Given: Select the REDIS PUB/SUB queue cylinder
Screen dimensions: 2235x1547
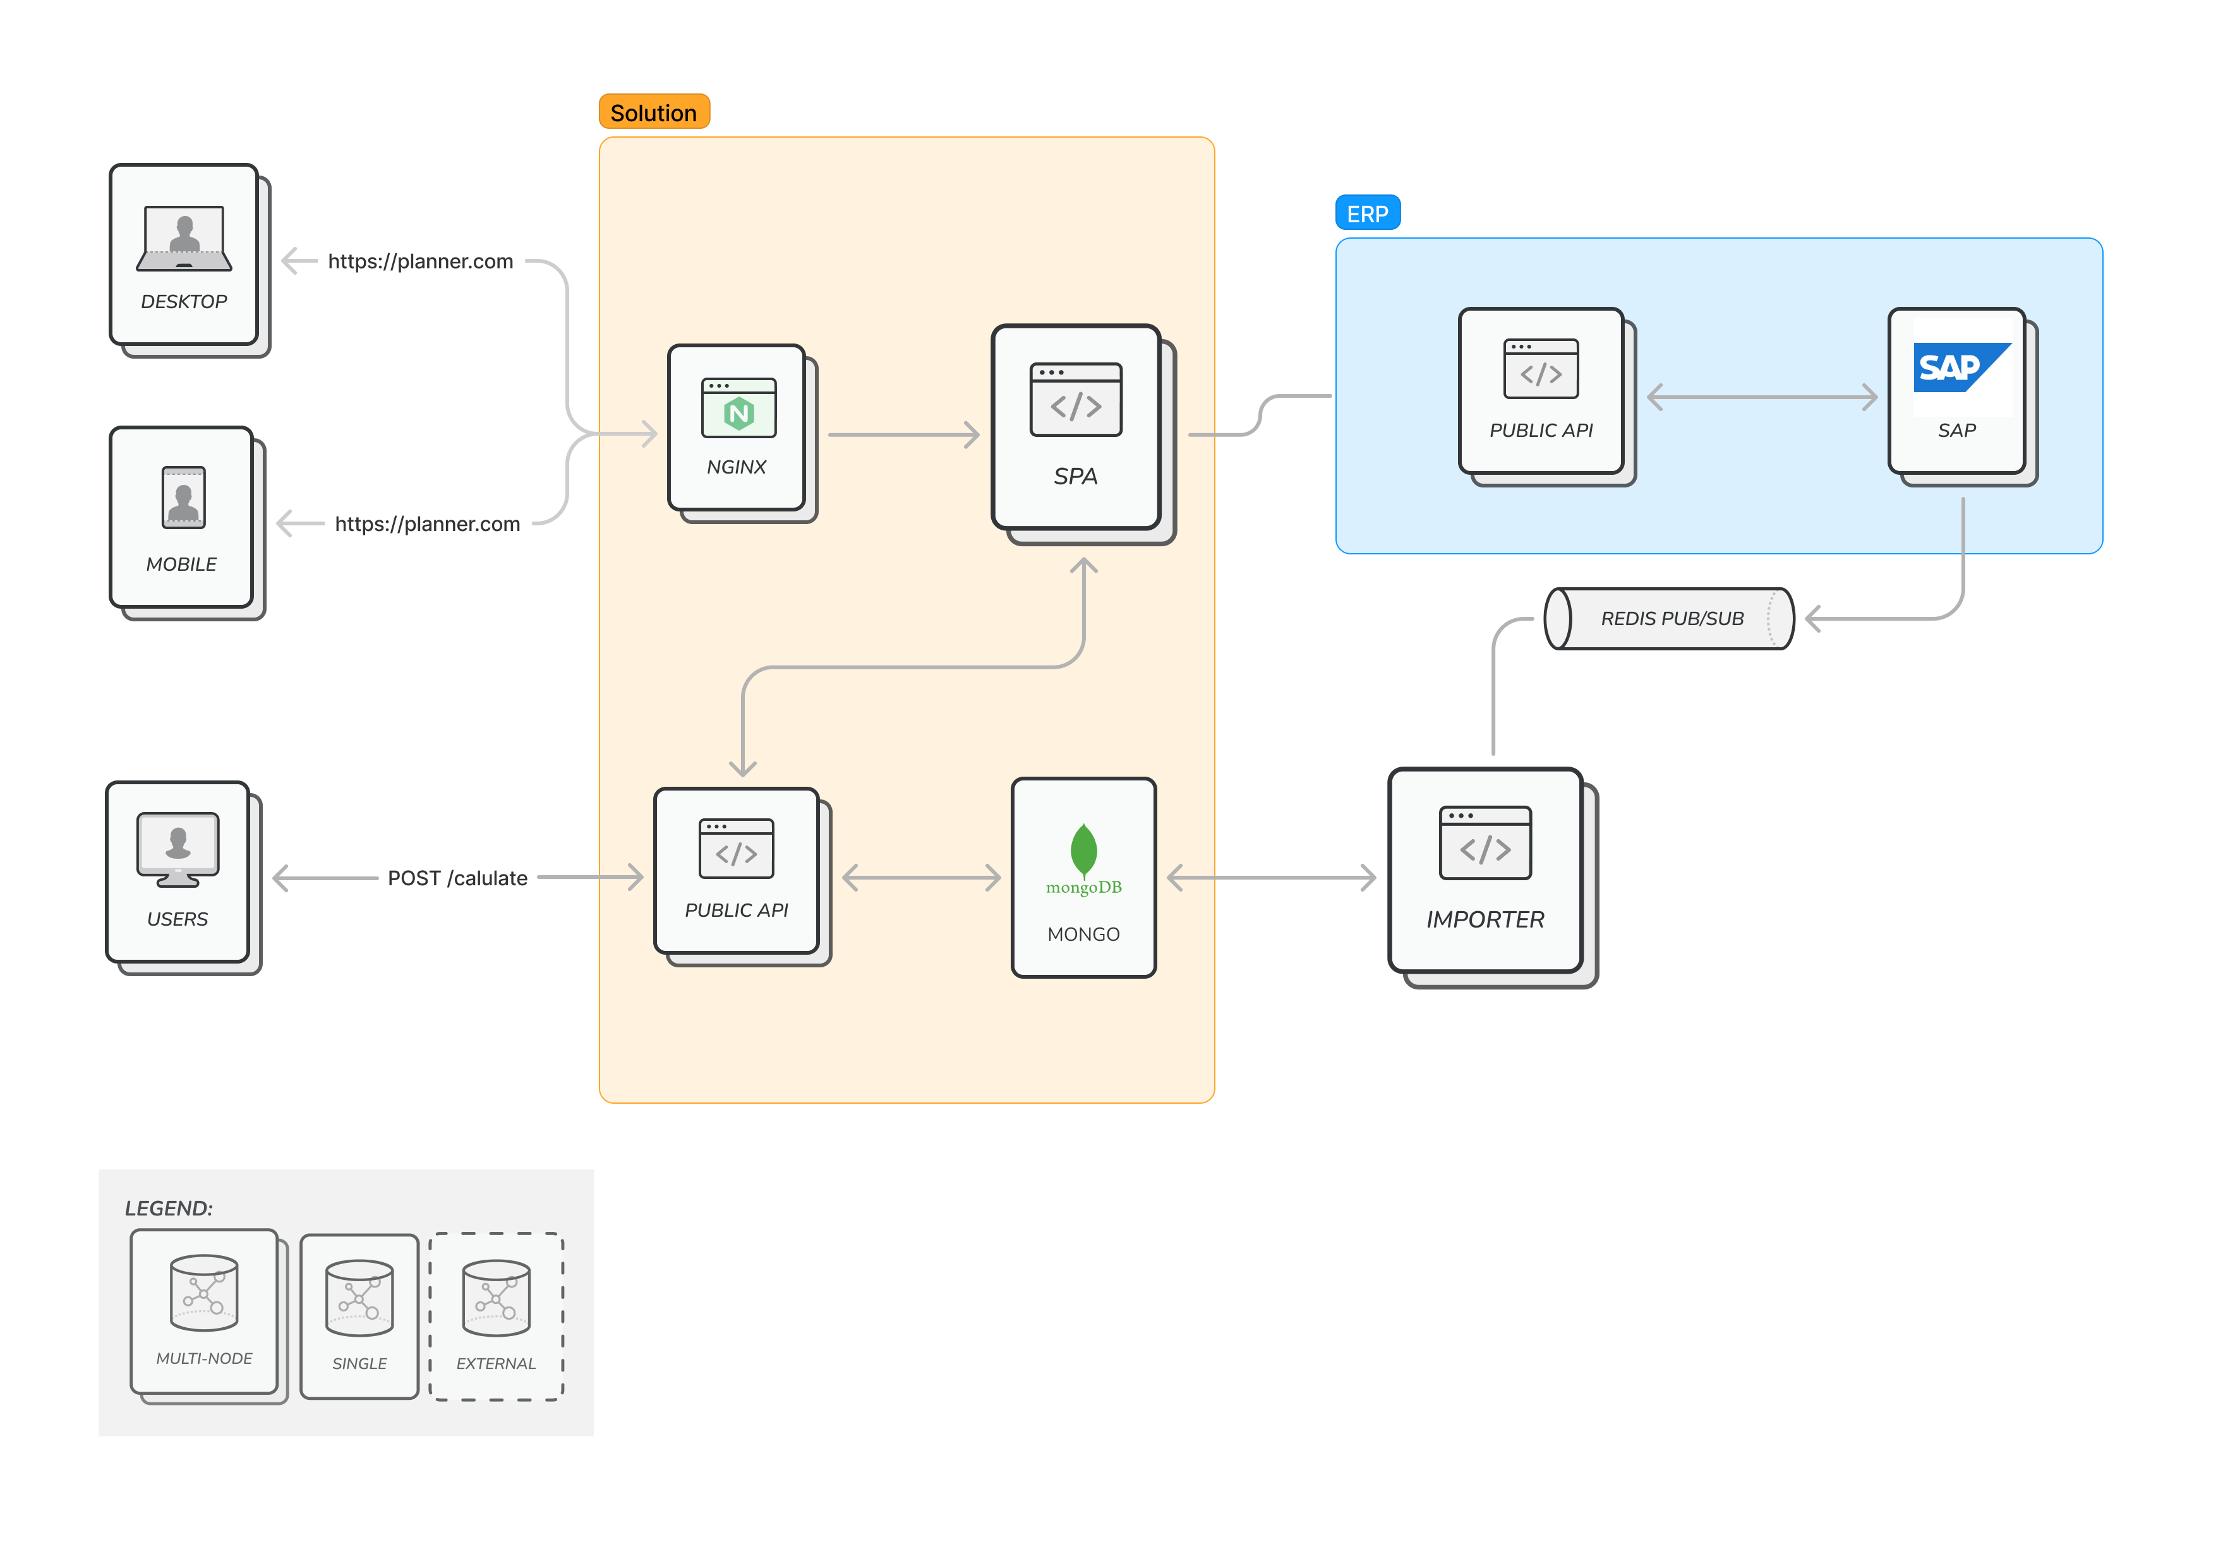Looking at the screenshot, I should pos(1670,618).
